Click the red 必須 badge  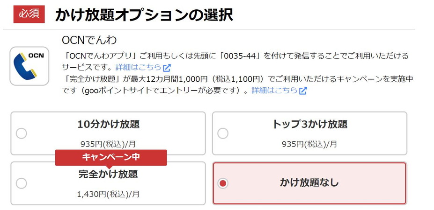click(29, 14)
